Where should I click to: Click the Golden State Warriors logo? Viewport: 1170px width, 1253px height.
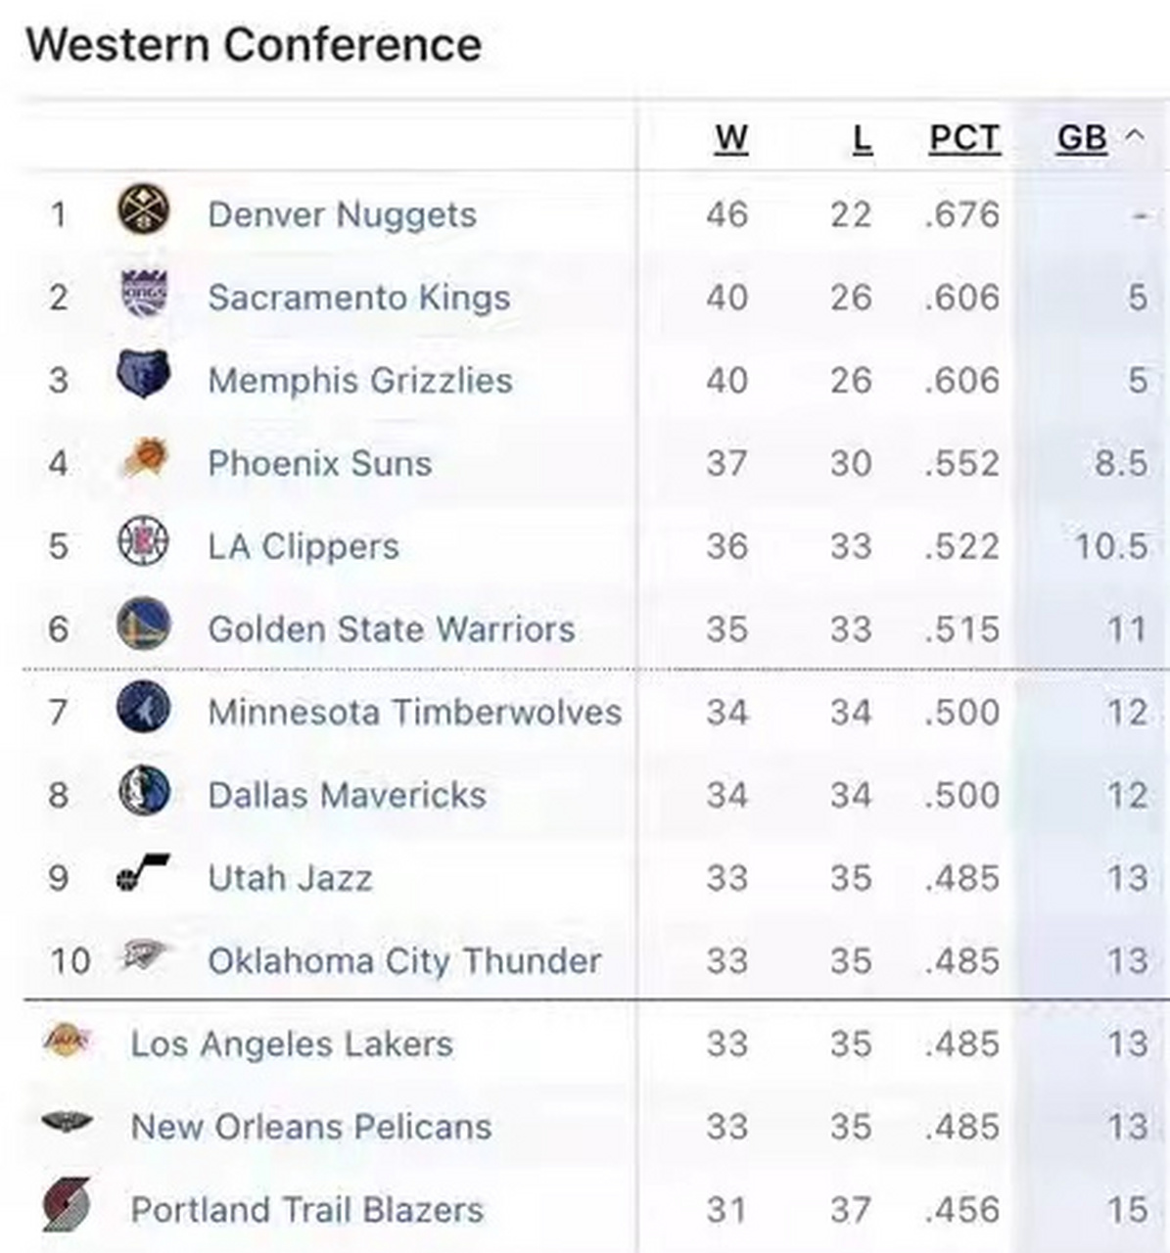coord(143,625)
